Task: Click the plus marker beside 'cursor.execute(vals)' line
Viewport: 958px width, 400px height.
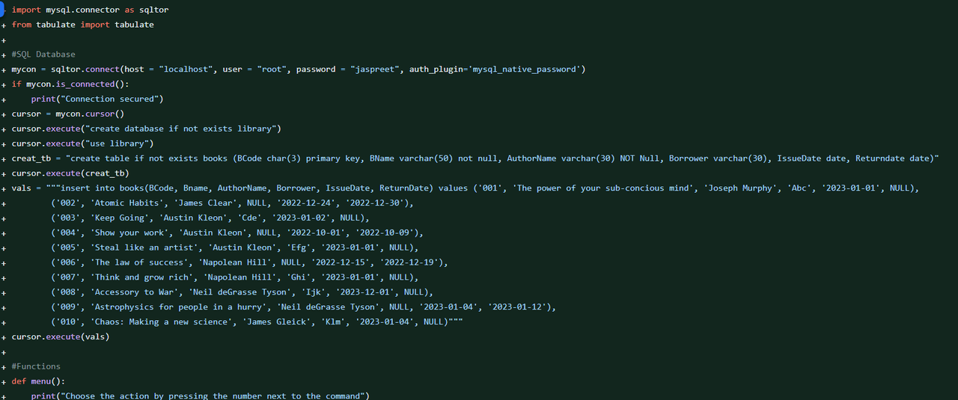Action: click(x=4, y=336)
